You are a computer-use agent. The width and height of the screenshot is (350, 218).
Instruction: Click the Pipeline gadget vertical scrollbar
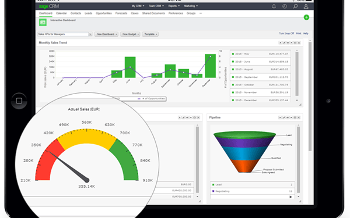(299, 159)
